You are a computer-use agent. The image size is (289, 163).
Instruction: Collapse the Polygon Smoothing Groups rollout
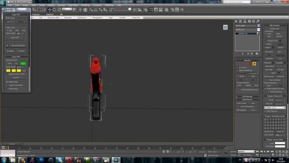click(275, 116)
